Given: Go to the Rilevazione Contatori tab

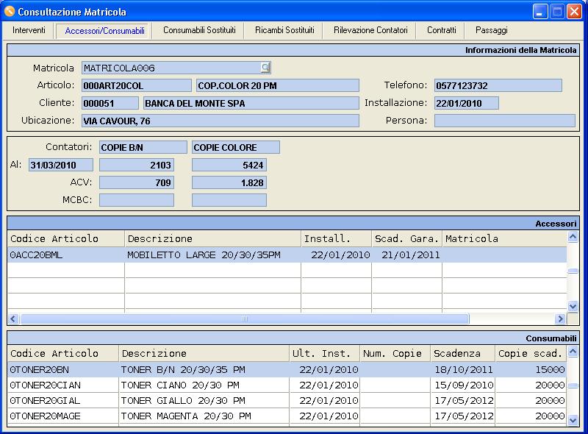Looking at the screenshot, I should [x=370, y=30].
